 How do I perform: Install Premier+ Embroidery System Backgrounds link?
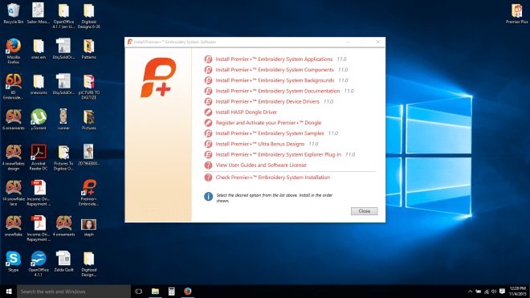point(275,80)
